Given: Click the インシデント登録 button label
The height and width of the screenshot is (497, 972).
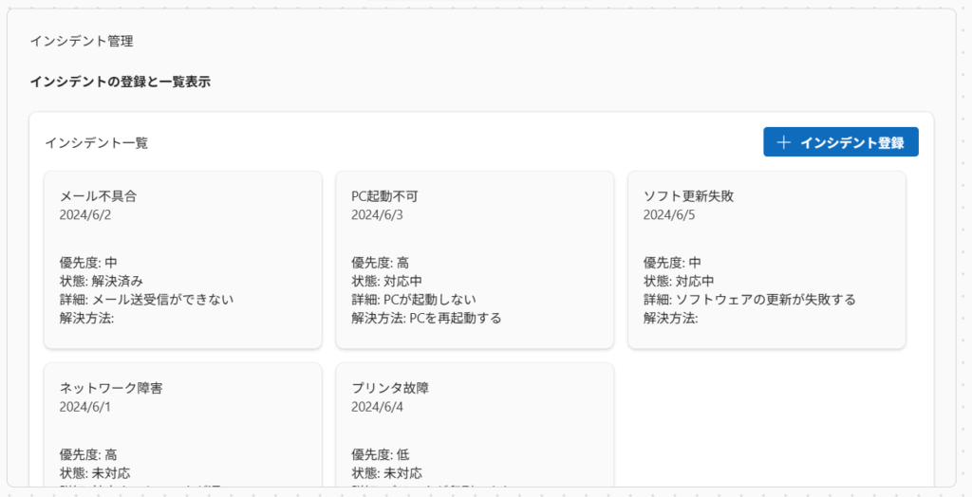Looking at the screenshot, I should (x=851, y=142).
